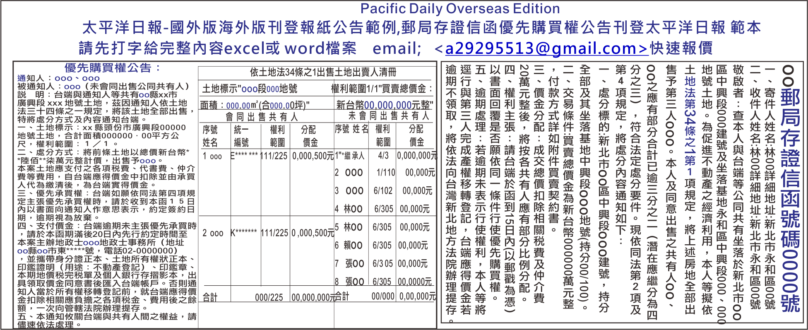Click the "統一編號" column header

pos(241,136)
